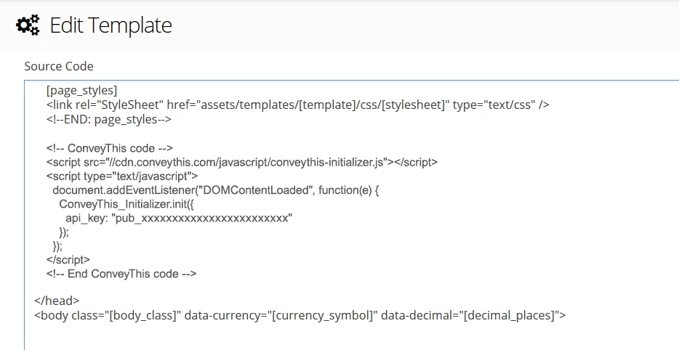Click the conveythis-initializer.js script src line
The image size is (679, 350).
point(242,162)
